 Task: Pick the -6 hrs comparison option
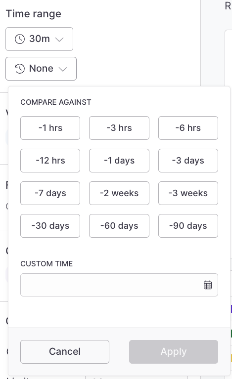pos(188,128)
